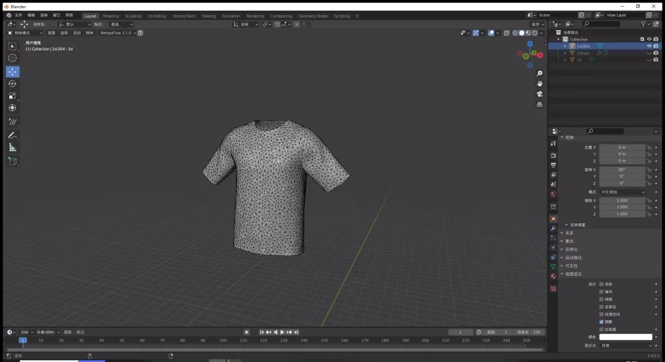Screen dimensions: 665x362
Task: Open the 文件 menu
Action: tap(19, 15)
